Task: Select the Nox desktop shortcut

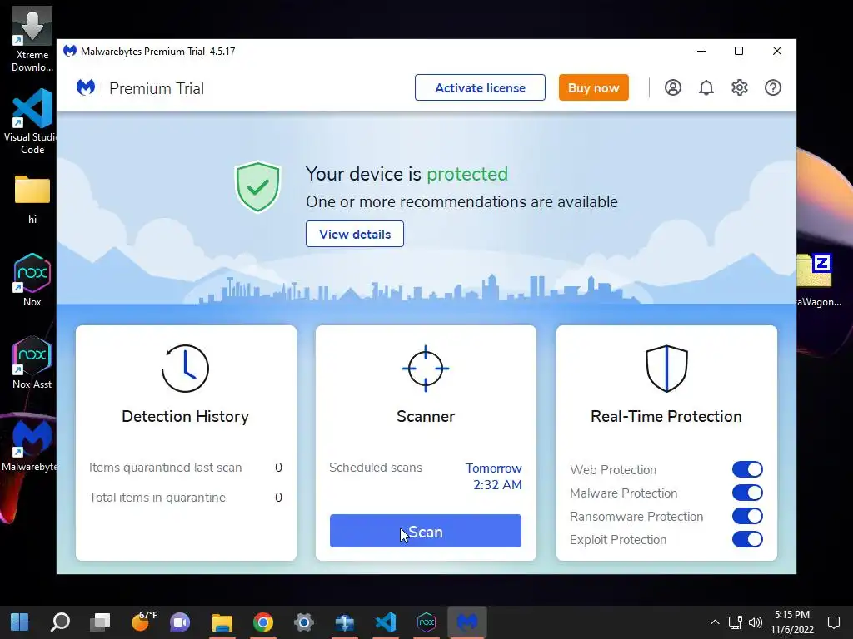Action: point(32,280)
